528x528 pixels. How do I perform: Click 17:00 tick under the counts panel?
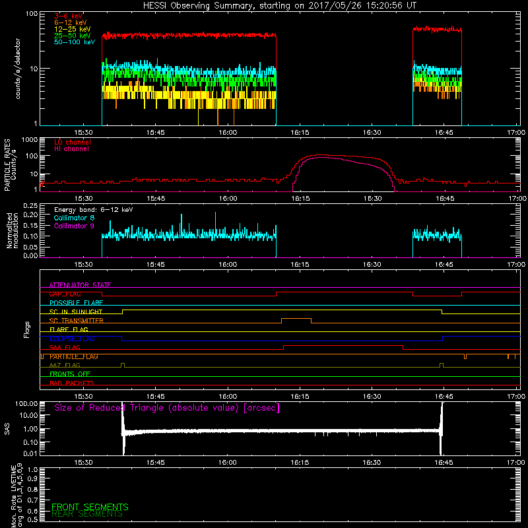click(516, 133)
